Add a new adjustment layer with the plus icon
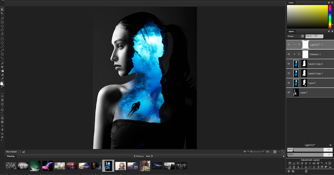The height and width of the screenshot is (175, 334). tap(289, 171)
